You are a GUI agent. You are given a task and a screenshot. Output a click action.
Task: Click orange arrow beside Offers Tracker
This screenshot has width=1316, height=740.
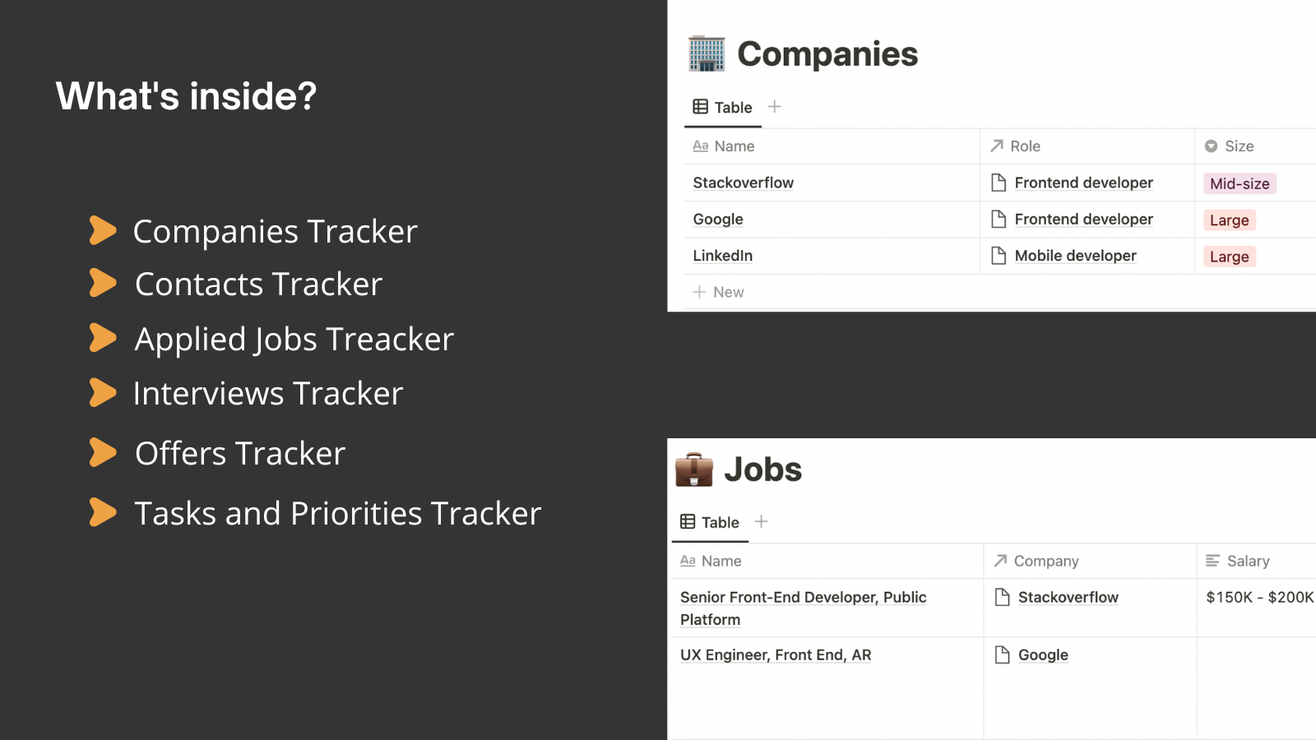pyautogui.click(x=103, y=452)
